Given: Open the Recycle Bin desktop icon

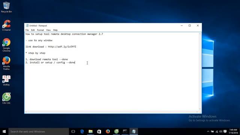Looking at the screenshot, I should click(6, 7).
